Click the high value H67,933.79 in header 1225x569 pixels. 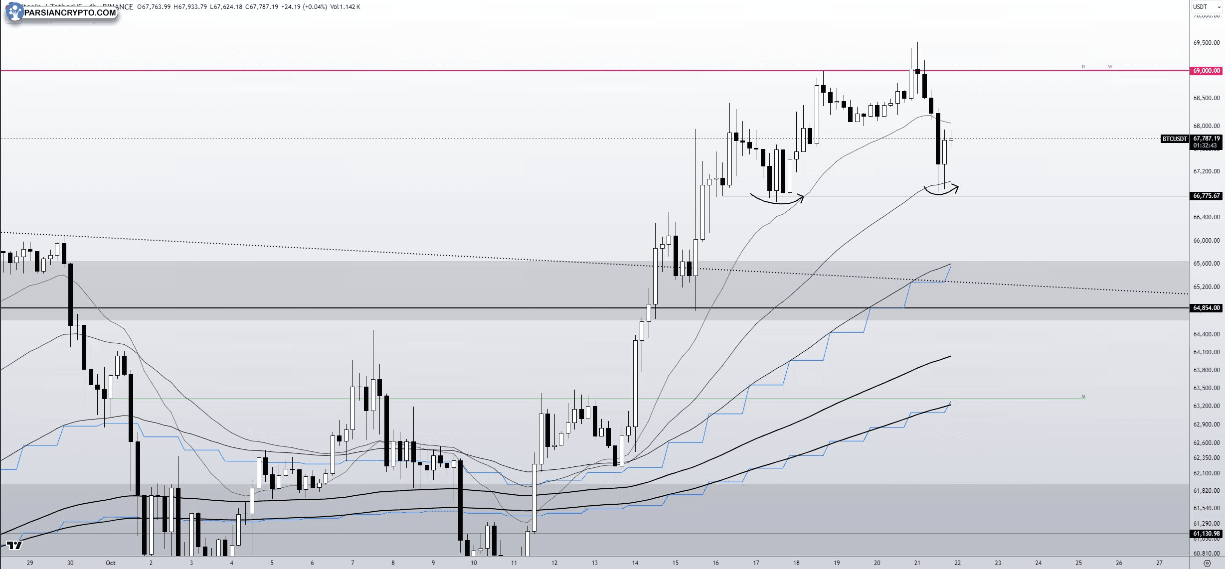[190, 7]
